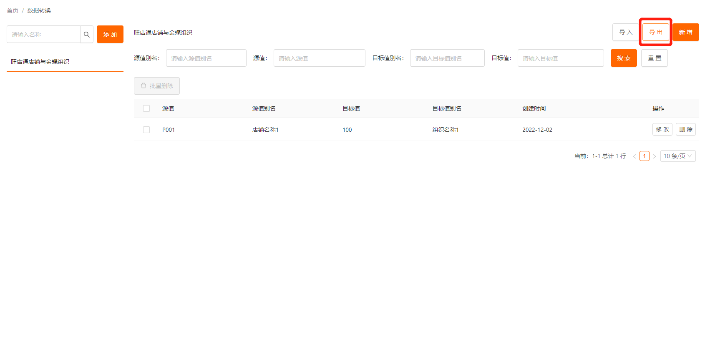Click the next page arrow
This screenshot has height=342, width=705.
coord(655,156)
